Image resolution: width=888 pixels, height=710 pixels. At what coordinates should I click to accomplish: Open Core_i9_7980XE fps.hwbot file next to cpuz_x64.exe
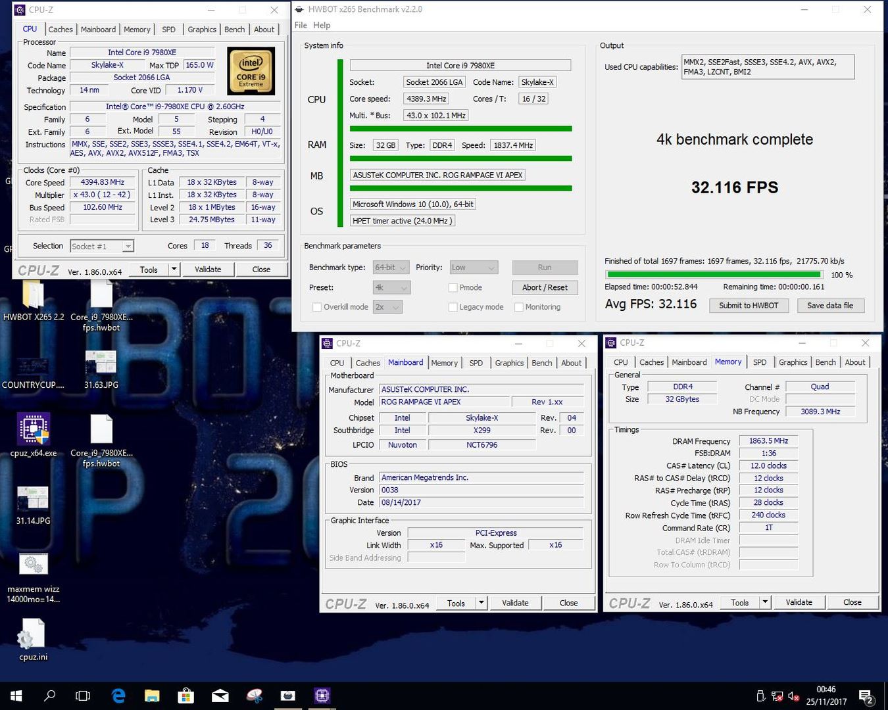pyautogui.click(x=101, y=442)
